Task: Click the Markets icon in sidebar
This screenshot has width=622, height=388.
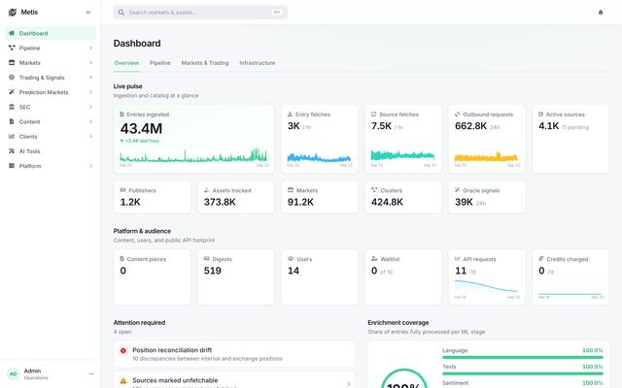Action: (12, 62)
